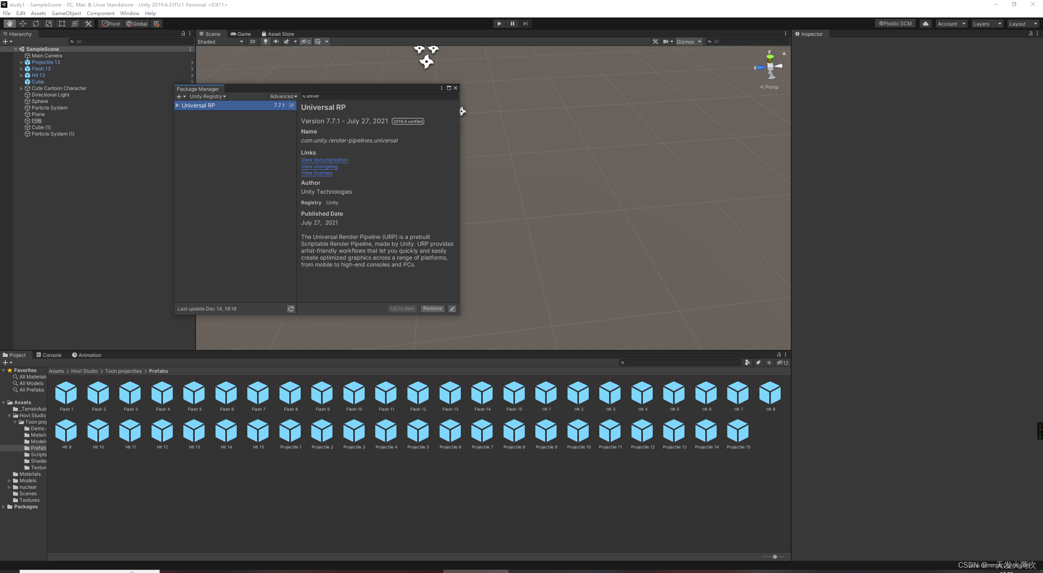Open View licenses link

[x=317, y=173]
